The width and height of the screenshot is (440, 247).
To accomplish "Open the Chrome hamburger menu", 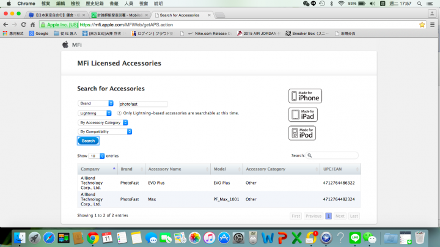I will (x=433, y=24).
